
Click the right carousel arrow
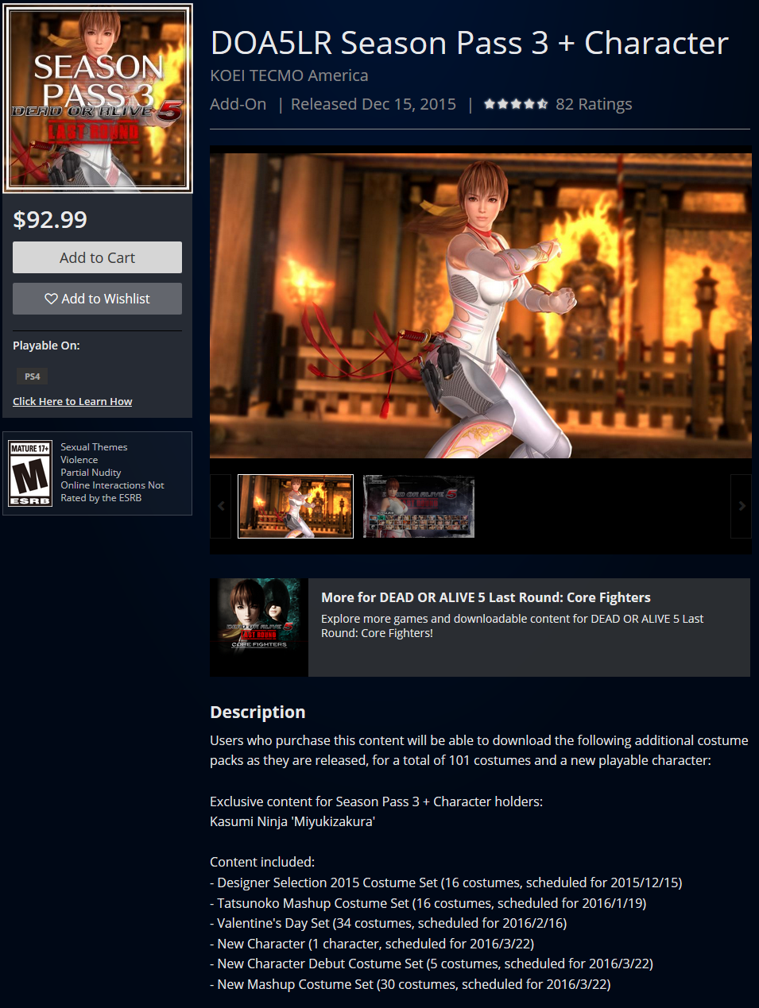(742, 506)
